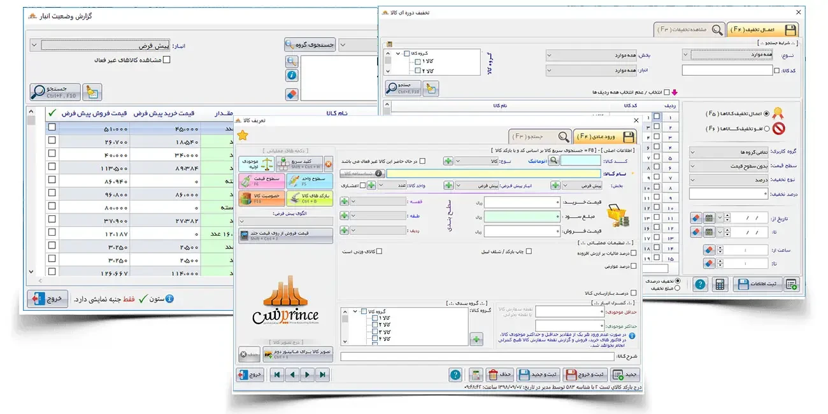828x414 pixels.
Task: Open the 'جستجو (F3)' tab in product definition
Action: tap(539, 136)
